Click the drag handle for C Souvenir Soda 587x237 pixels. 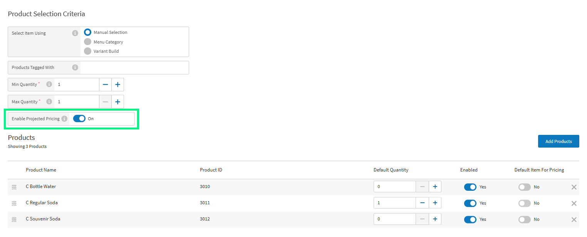coord(14,219)
